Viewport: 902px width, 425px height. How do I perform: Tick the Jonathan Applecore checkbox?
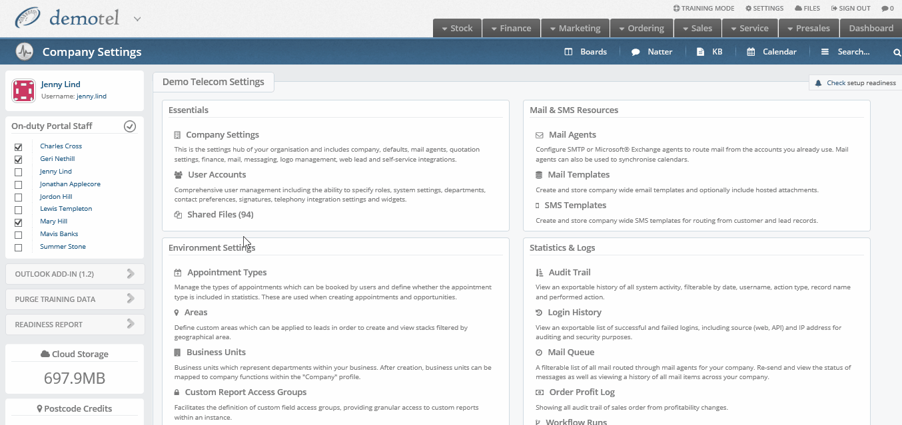[x=18, y=185]
